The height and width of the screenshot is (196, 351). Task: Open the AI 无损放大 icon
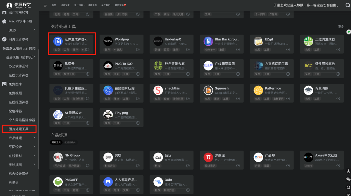coord(58,115)
